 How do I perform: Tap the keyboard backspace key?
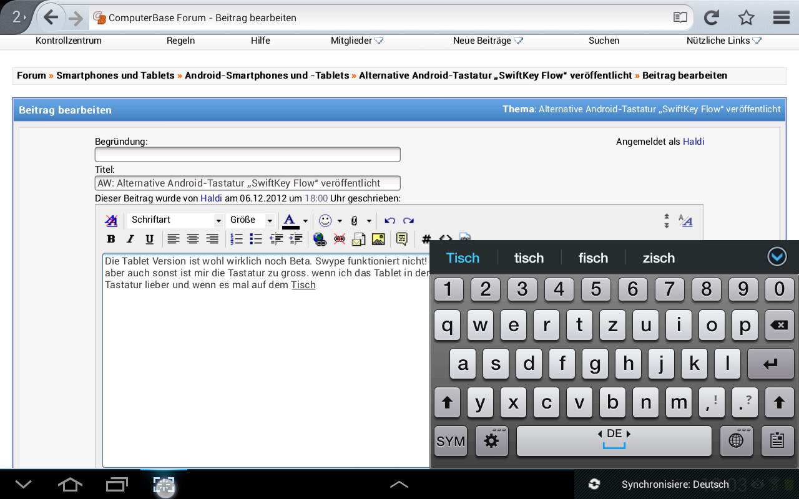778,326
